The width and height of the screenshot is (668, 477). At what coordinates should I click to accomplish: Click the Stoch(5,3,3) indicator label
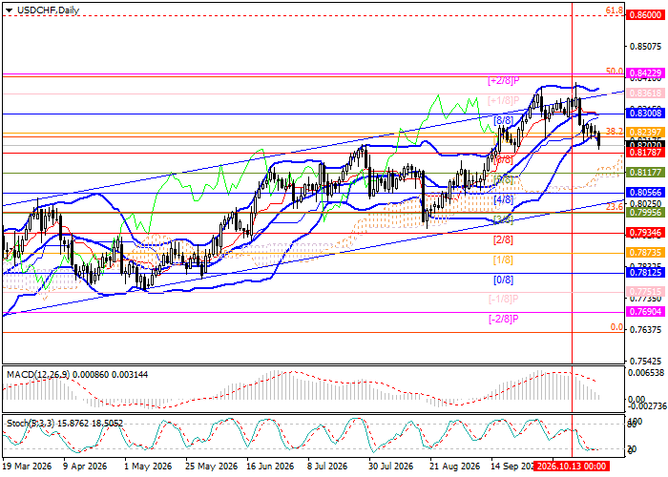[31, 424]
